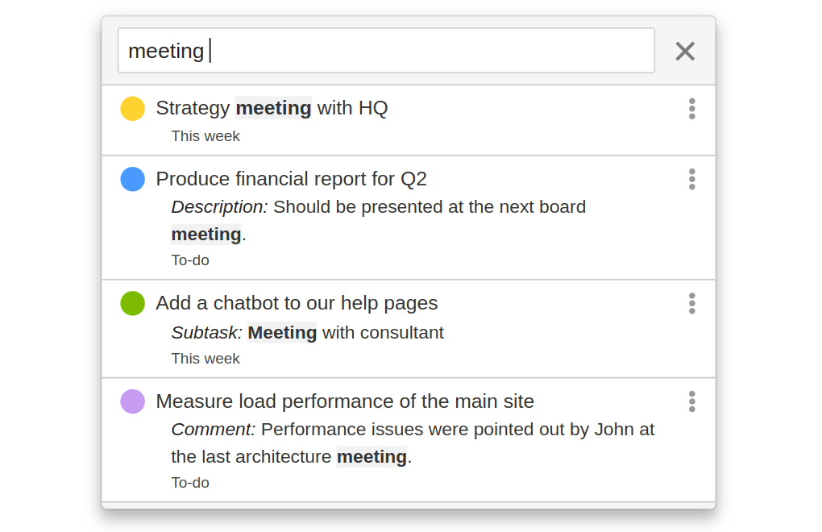
Task: Clear the search with the X icon
Action: tap(685, 52)
